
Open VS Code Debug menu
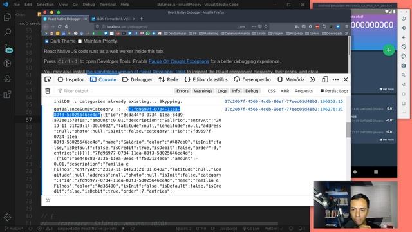[x=89, y=5]
